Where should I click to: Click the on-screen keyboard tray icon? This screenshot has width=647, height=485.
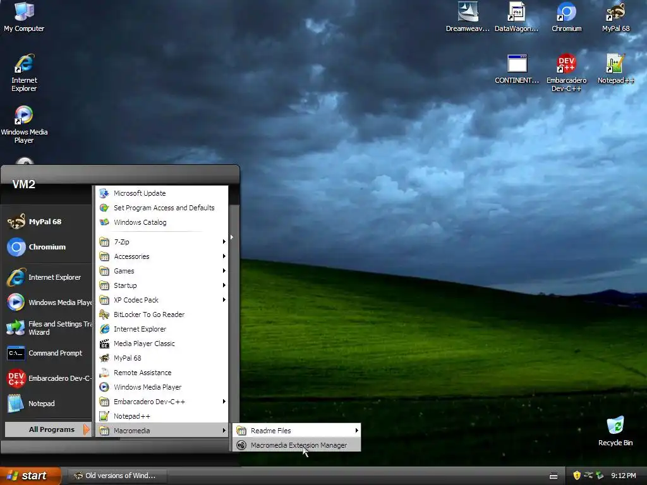pyautogui.click(x=553, y=476)
